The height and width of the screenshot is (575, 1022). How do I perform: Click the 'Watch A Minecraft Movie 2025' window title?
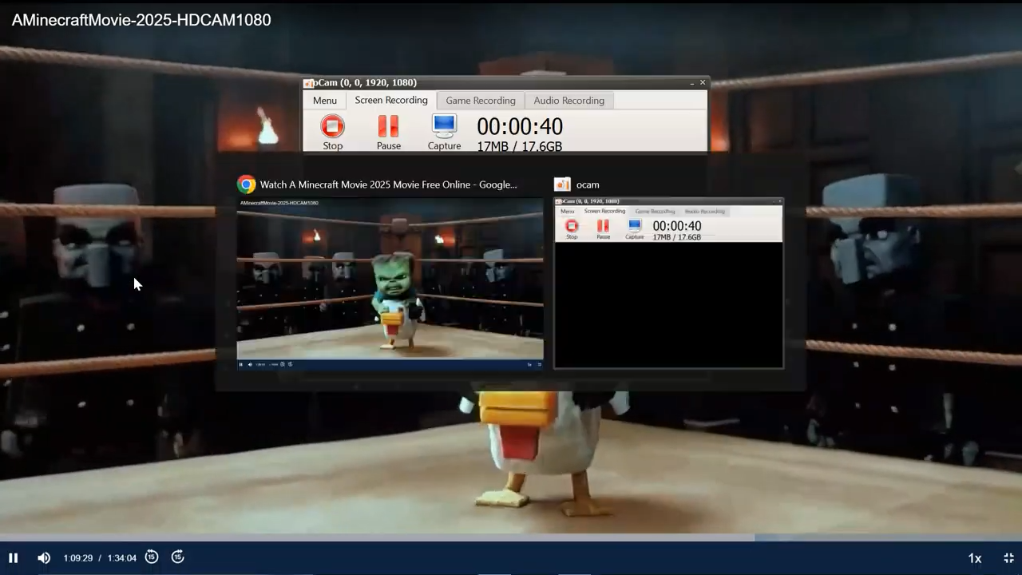pyautogui.click(x=389, y=184)
